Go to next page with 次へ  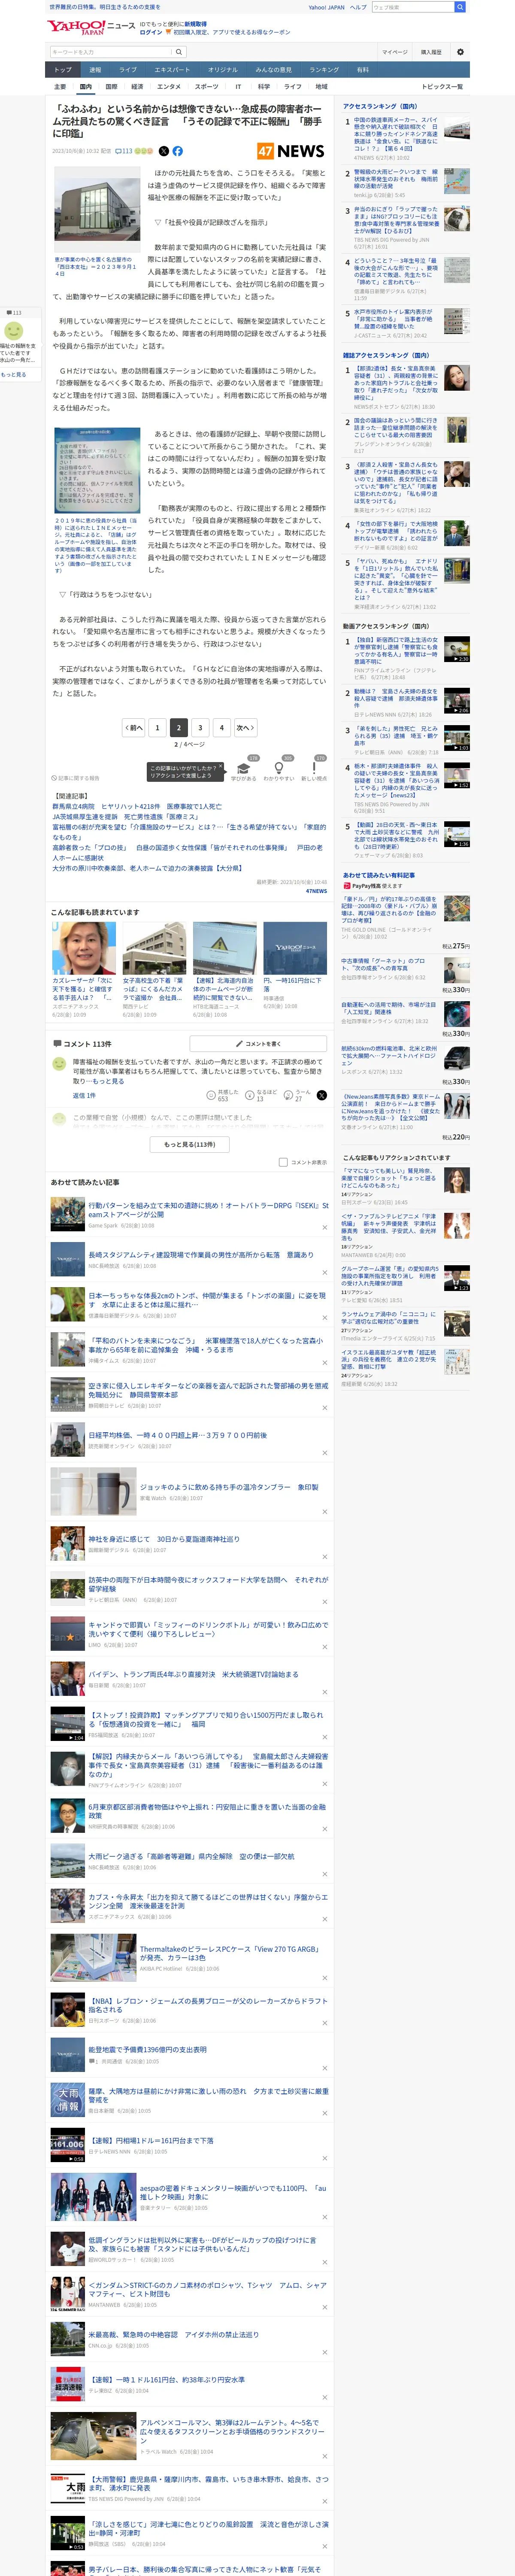coord(245,728)
